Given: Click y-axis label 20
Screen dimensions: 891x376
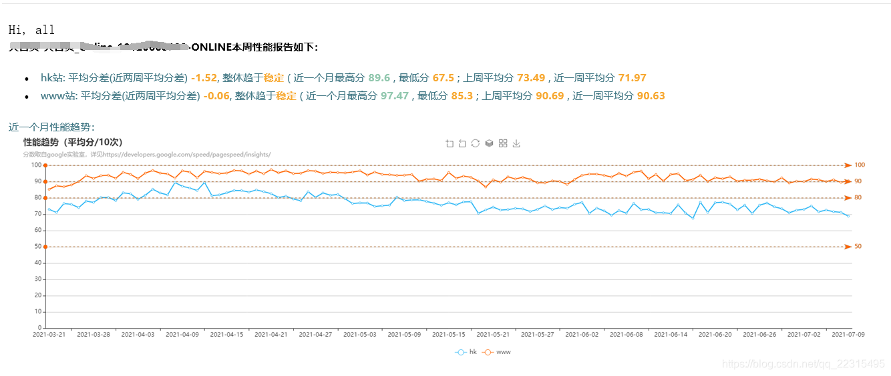Looking at the screenshot, I should click(37, 295).
